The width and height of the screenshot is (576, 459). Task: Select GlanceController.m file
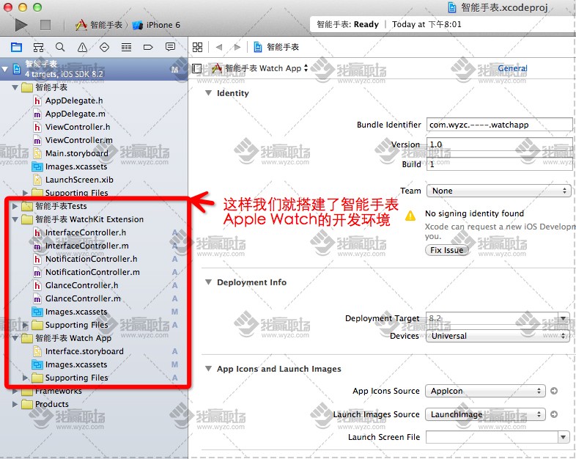click(83, 298)
